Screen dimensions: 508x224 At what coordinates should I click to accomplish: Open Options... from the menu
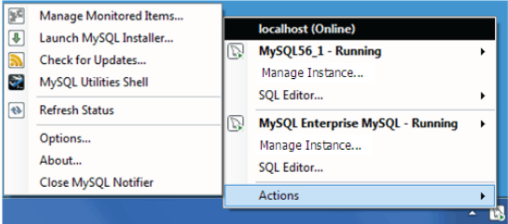pyautogui.click(x=65, y=139)
